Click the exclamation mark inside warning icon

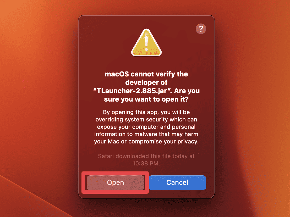[x=146, y=44]
